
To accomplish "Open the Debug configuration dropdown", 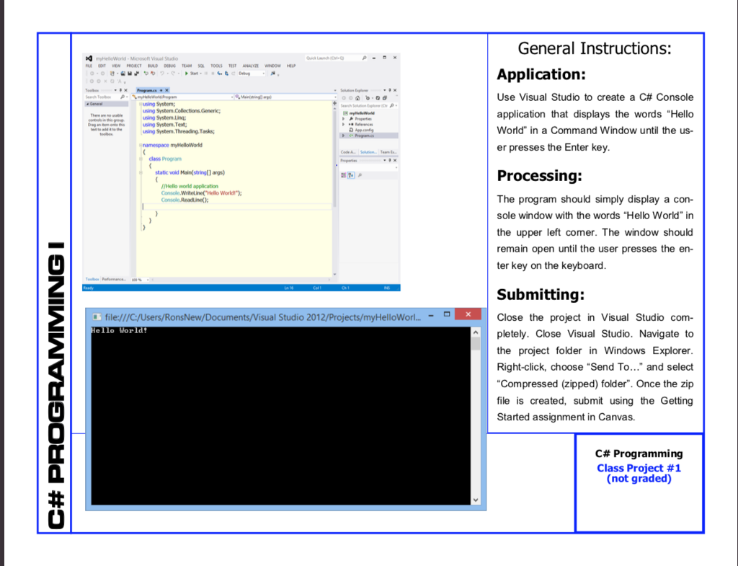I will click(252, 73).
